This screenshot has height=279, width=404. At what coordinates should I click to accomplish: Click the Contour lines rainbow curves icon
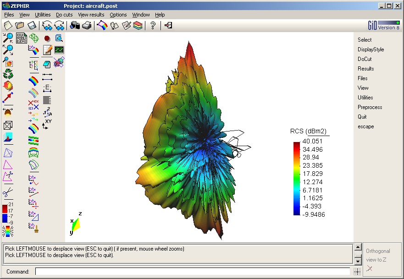(x=33, y=93)
